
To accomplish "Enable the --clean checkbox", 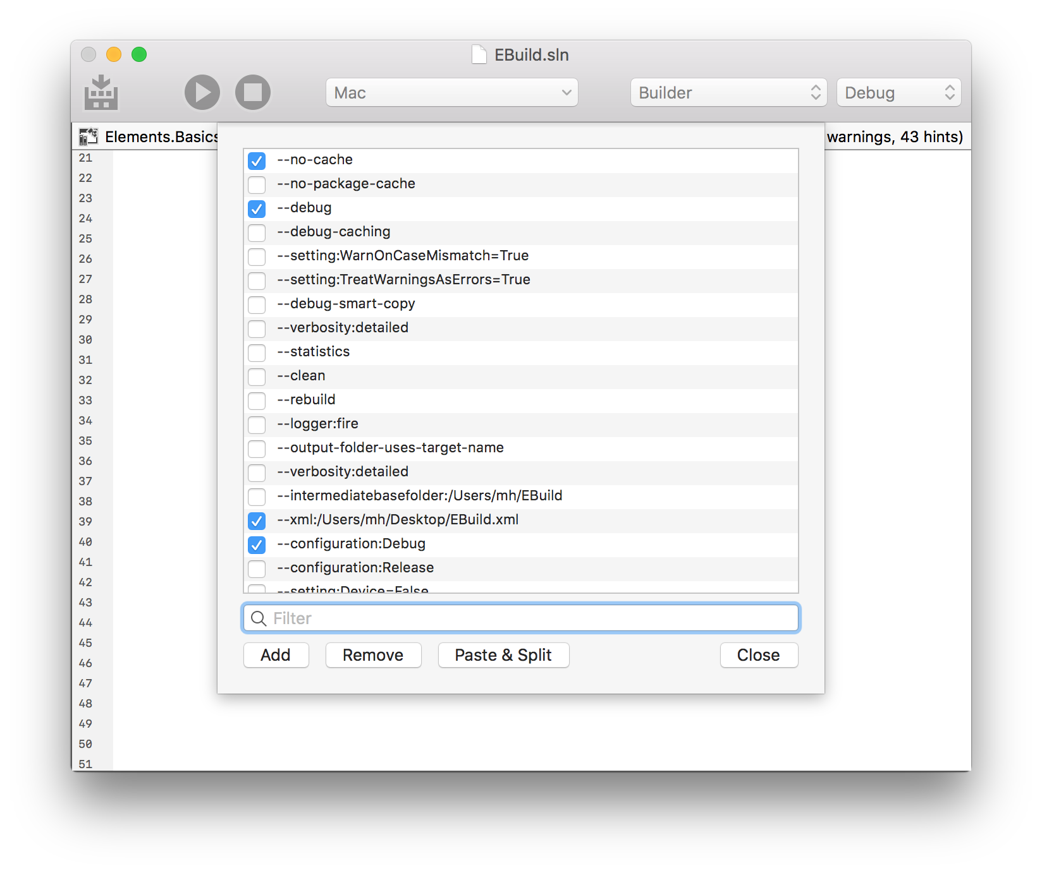I will point(257,376).
